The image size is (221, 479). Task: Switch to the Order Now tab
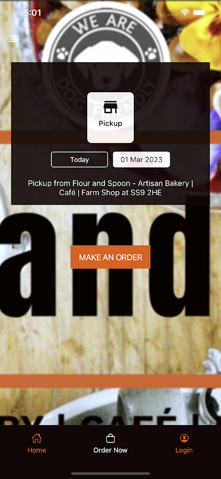110,443
